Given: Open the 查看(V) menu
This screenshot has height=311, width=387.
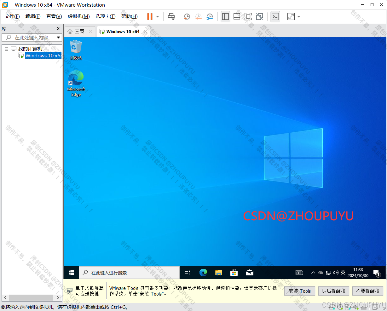Looking at the screenshot, I should tap(54, 16).
